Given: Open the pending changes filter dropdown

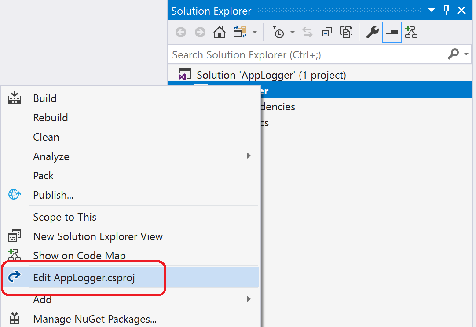Looking at the screenshot, I should (x=292, y=32).
